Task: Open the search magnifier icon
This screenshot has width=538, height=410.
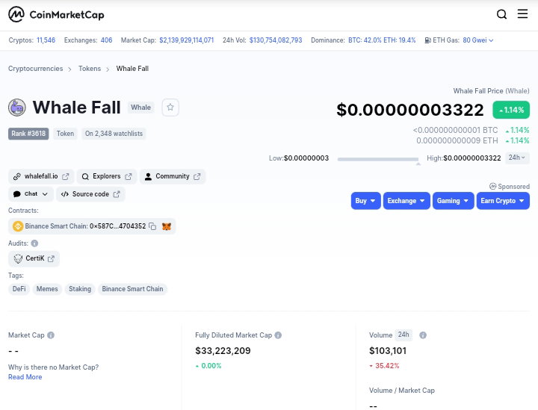Action: click(501, 14)
